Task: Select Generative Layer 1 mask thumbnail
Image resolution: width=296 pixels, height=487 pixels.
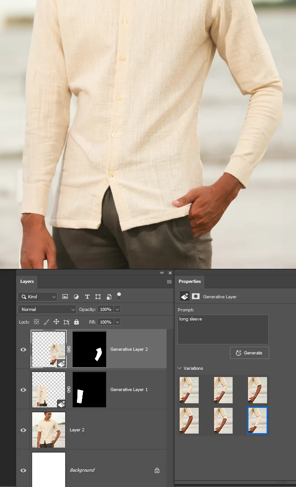Action: (89, 389)
